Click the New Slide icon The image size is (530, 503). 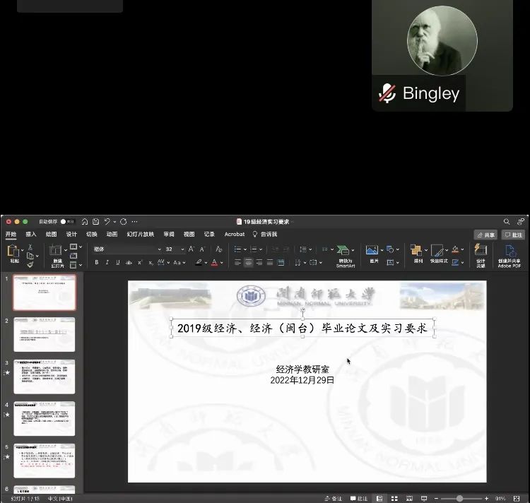(57, 251)
